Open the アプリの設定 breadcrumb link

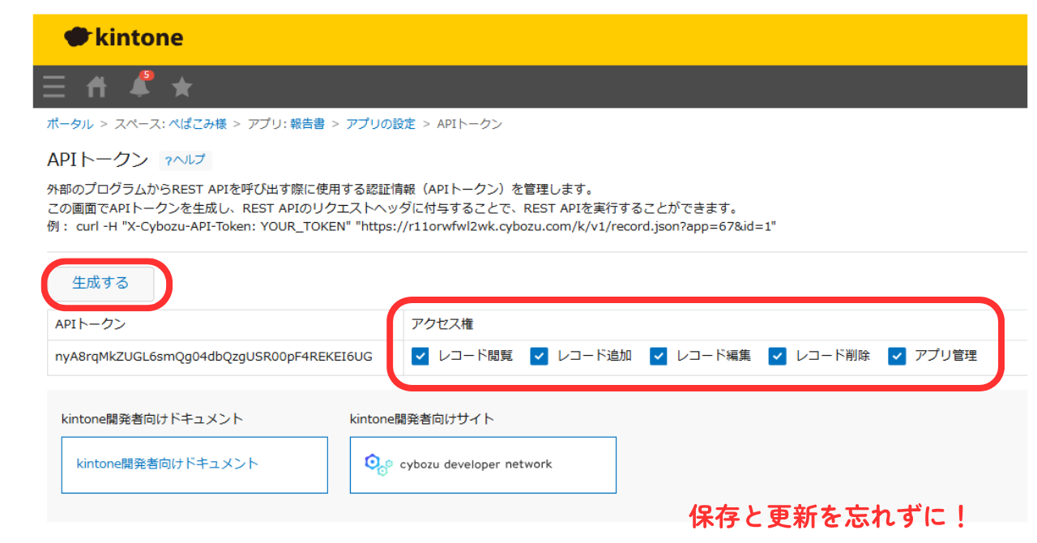[381, 124]
